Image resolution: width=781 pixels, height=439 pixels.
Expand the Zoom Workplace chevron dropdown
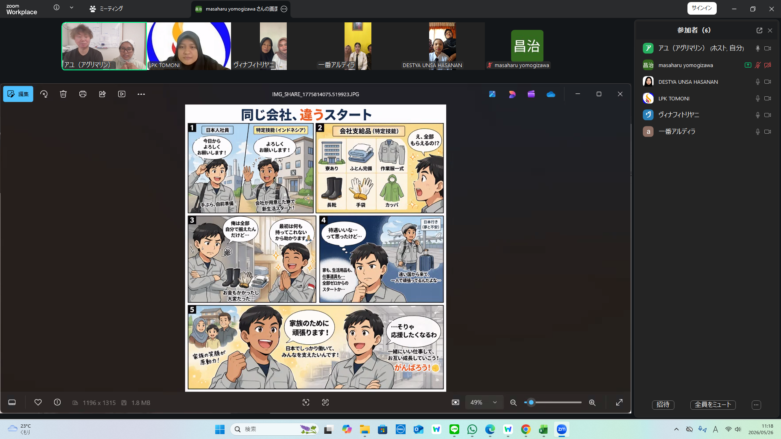point(72,7)
